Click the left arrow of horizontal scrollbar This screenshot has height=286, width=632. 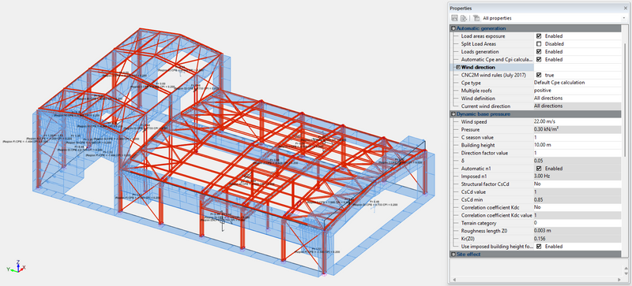click(453, 279)
